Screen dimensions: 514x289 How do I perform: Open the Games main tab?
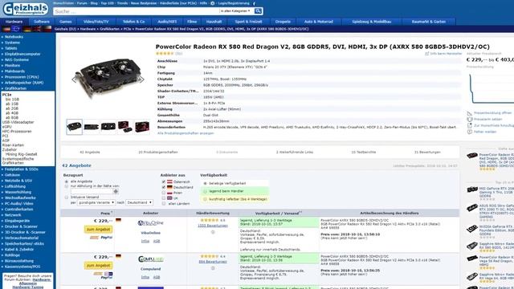click(66, 22)
